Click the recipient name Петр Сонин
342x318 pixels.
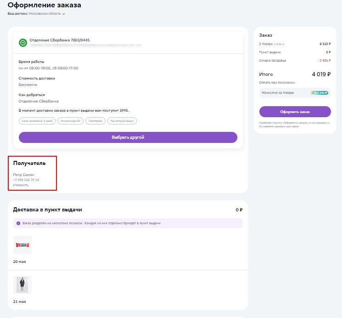[x=24, y=175]
